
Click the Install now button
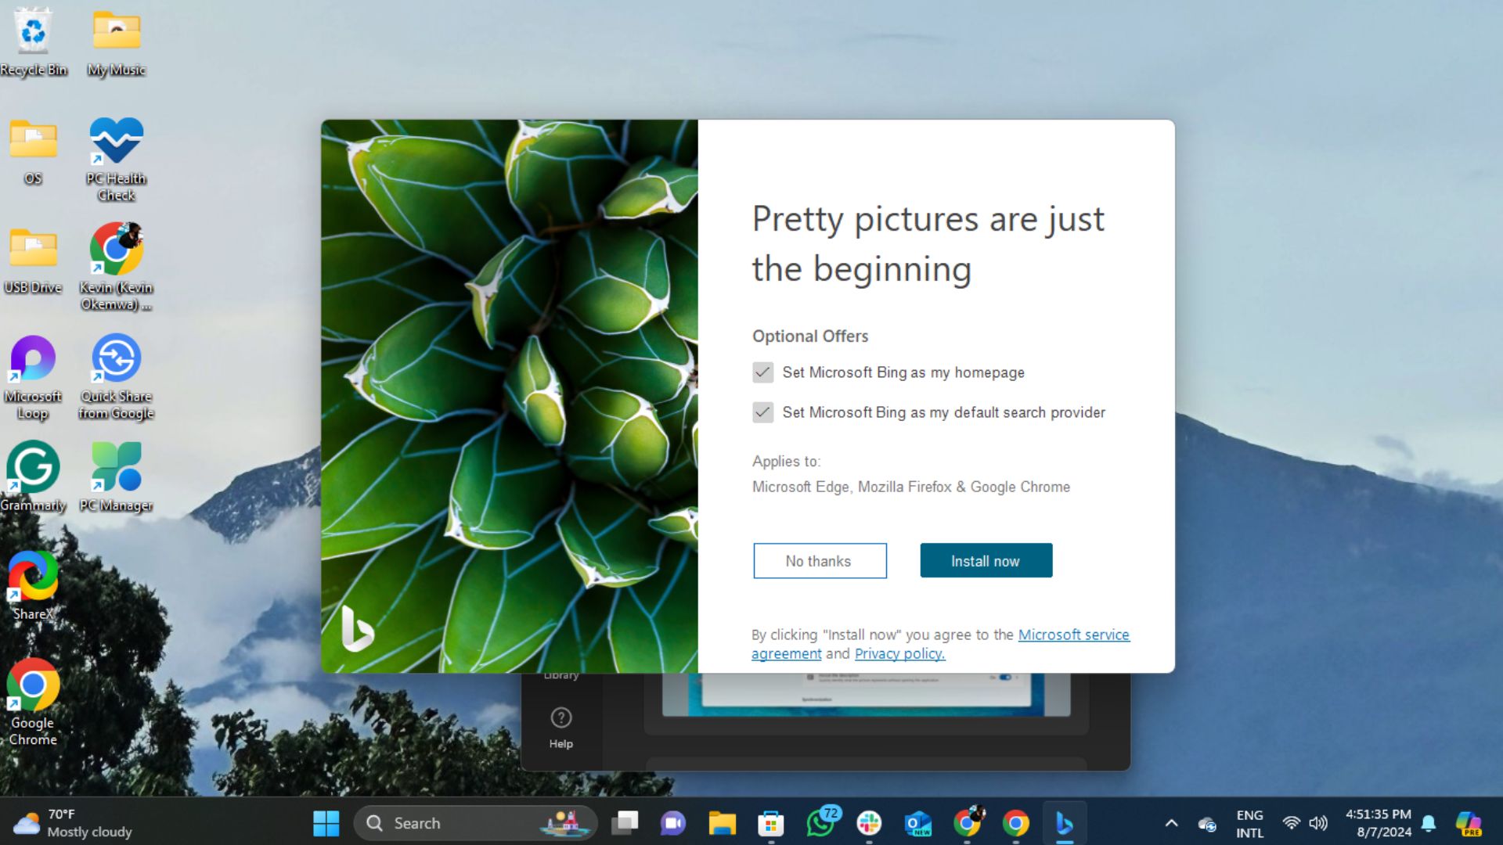(986, 560)
